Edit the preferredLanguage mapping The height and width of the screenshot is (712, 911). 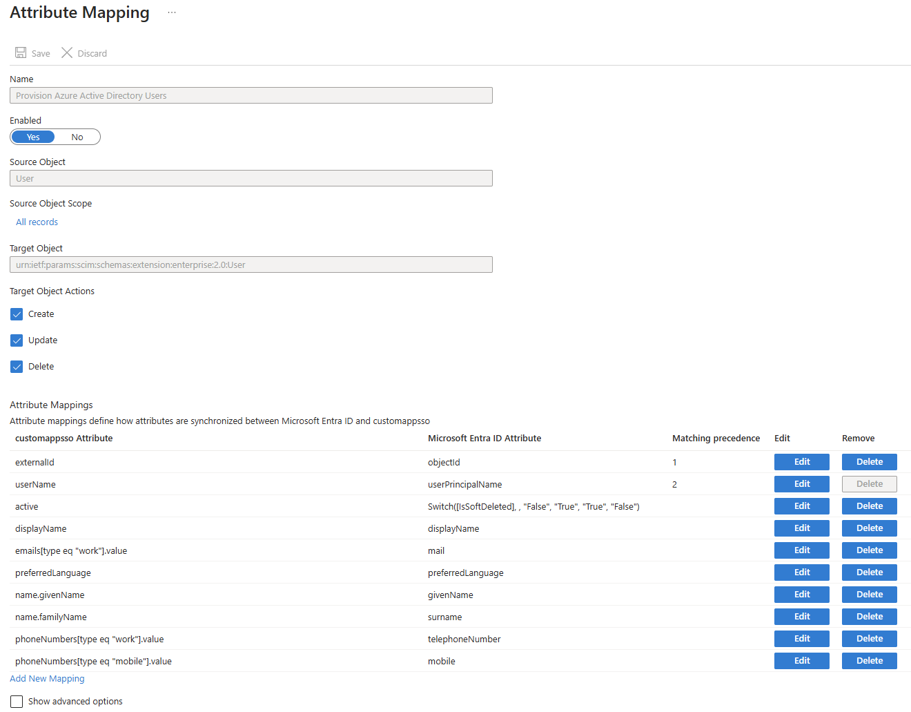point(802,573)
